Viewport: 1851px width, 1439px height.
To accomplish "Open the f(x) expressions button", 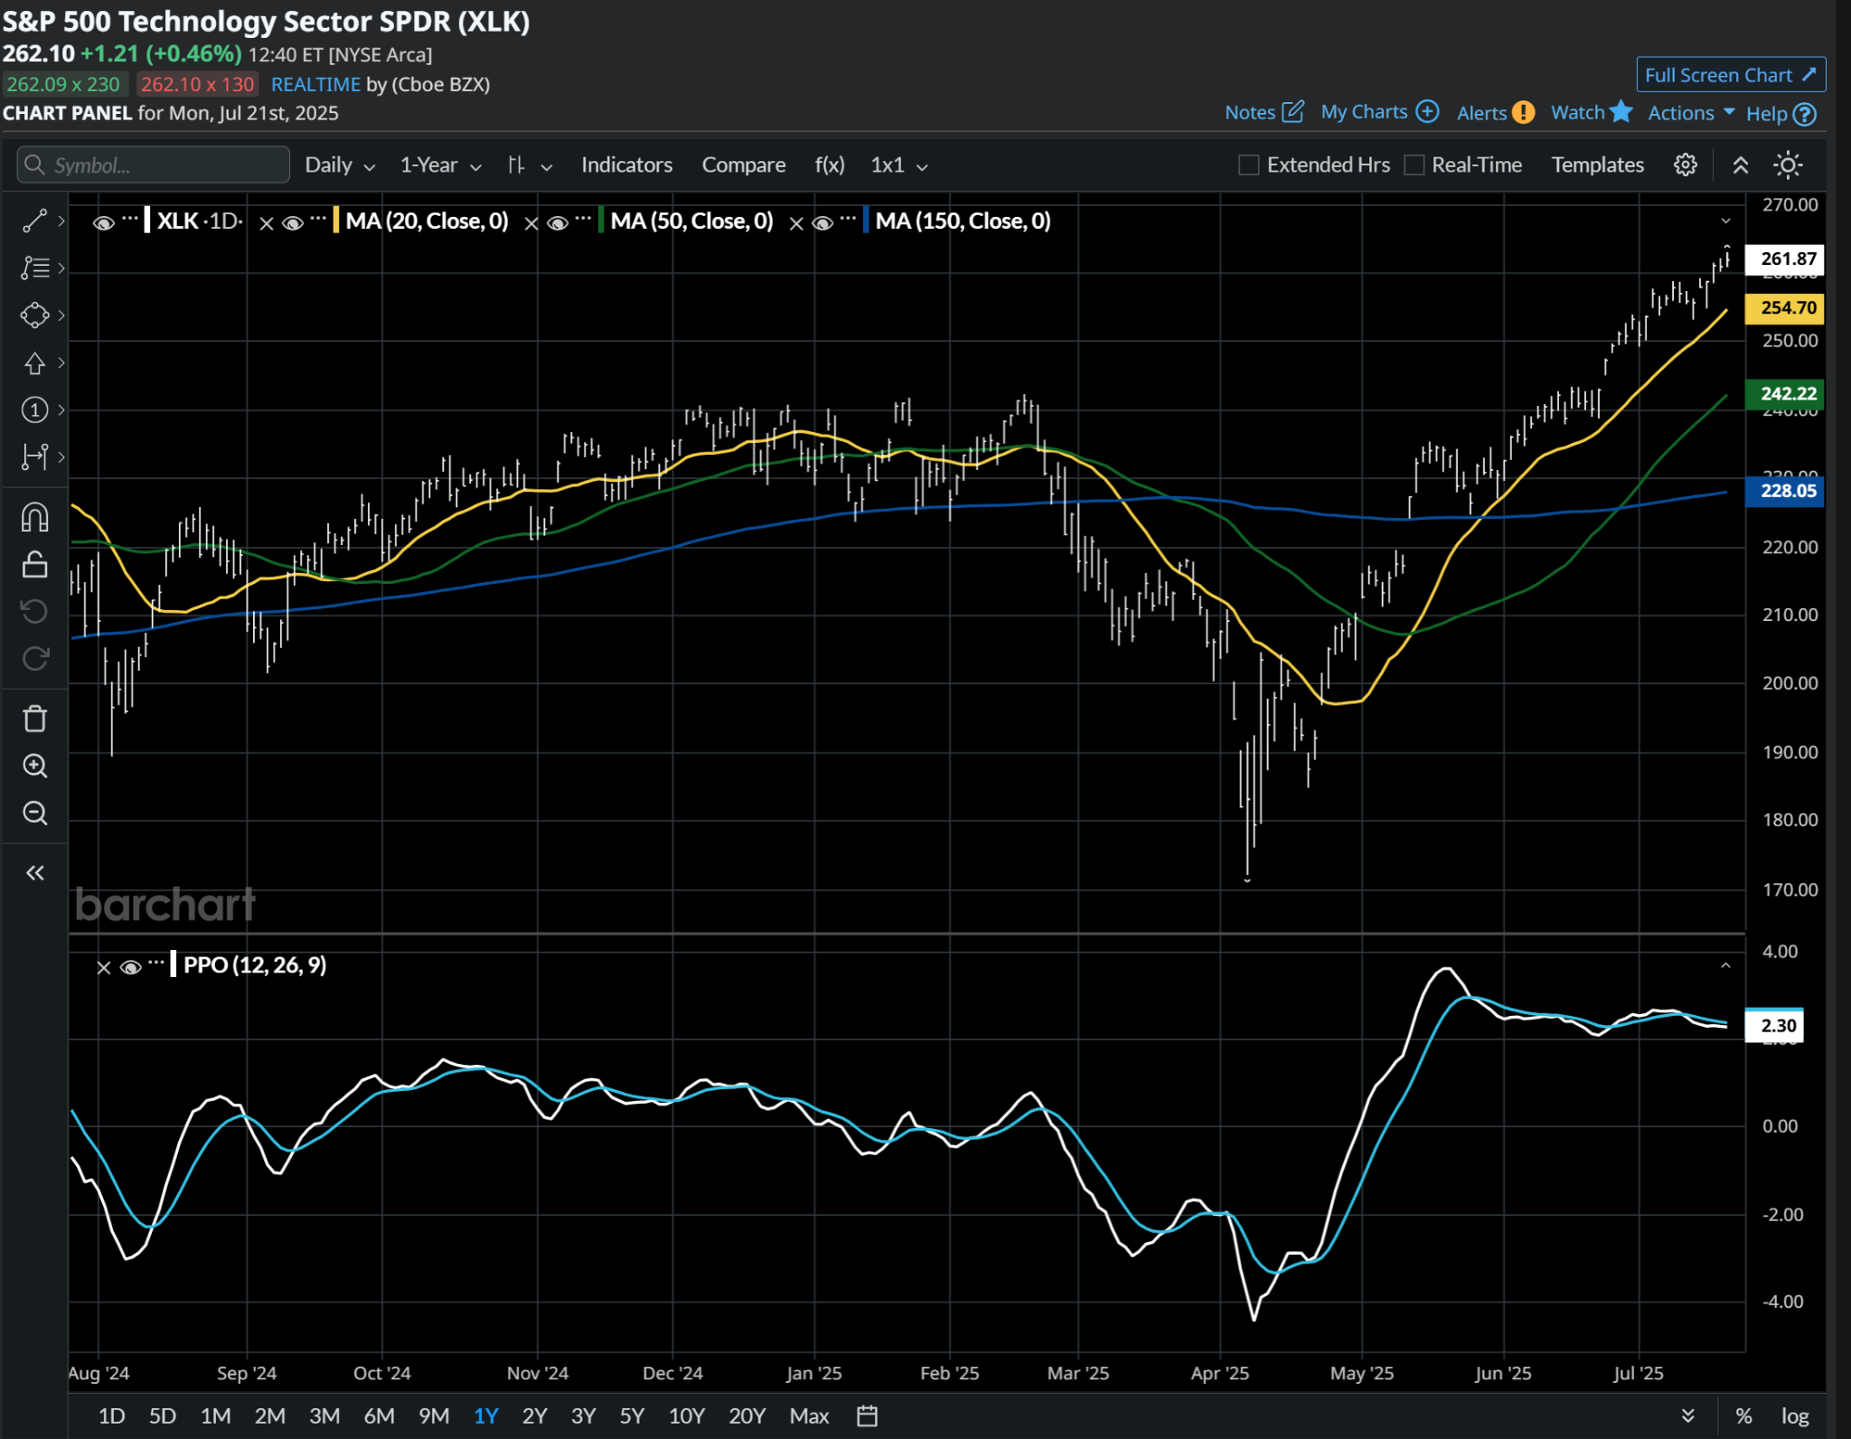I will coord(829,165).
